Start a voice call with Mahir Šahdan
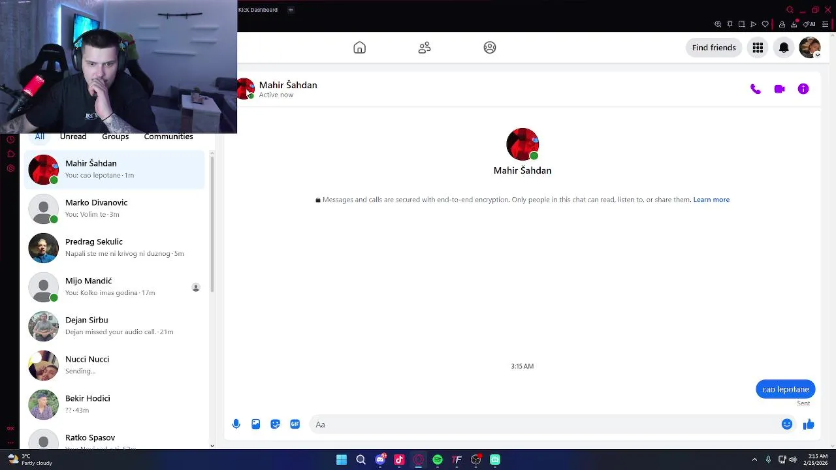This screenshot has width=836, height=470. (756, 89)
